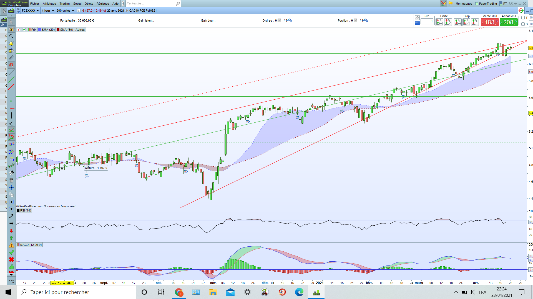The height and width of the screenshot is (299, 533).
Task: Select the green trend line tool
Action: [11, 80]
